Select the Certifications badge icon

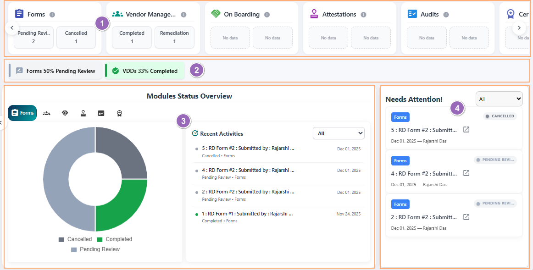119,113
